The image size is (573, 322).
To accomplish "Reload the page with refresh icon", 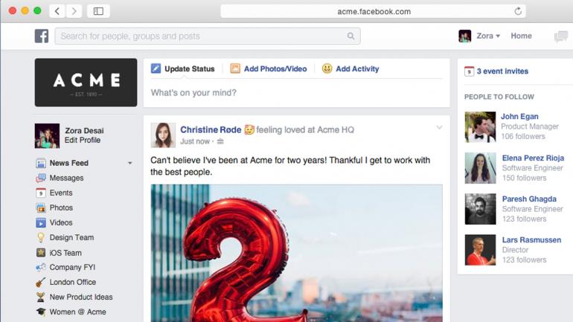I will [x=518, y=11].
